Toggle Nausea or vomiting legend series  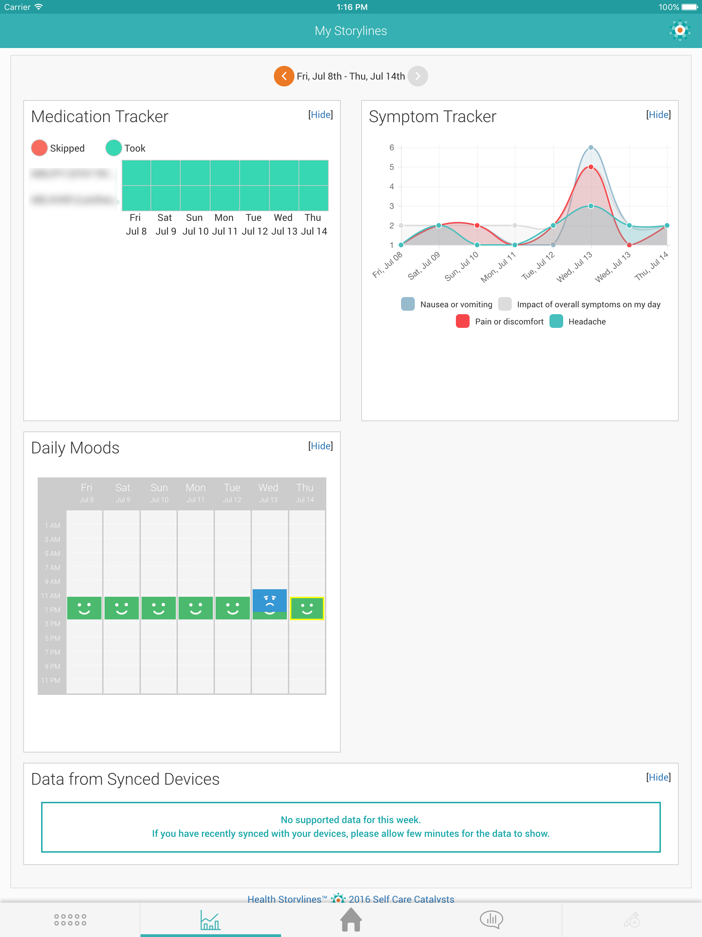[408, 304]
